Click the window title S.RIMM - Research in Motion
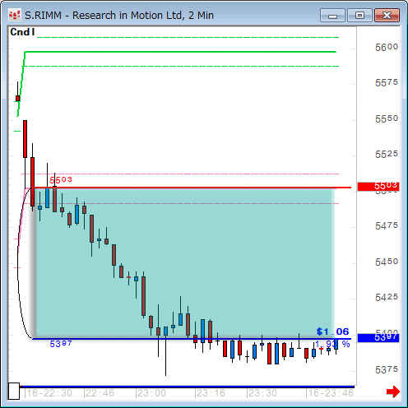 pos(119,16)
